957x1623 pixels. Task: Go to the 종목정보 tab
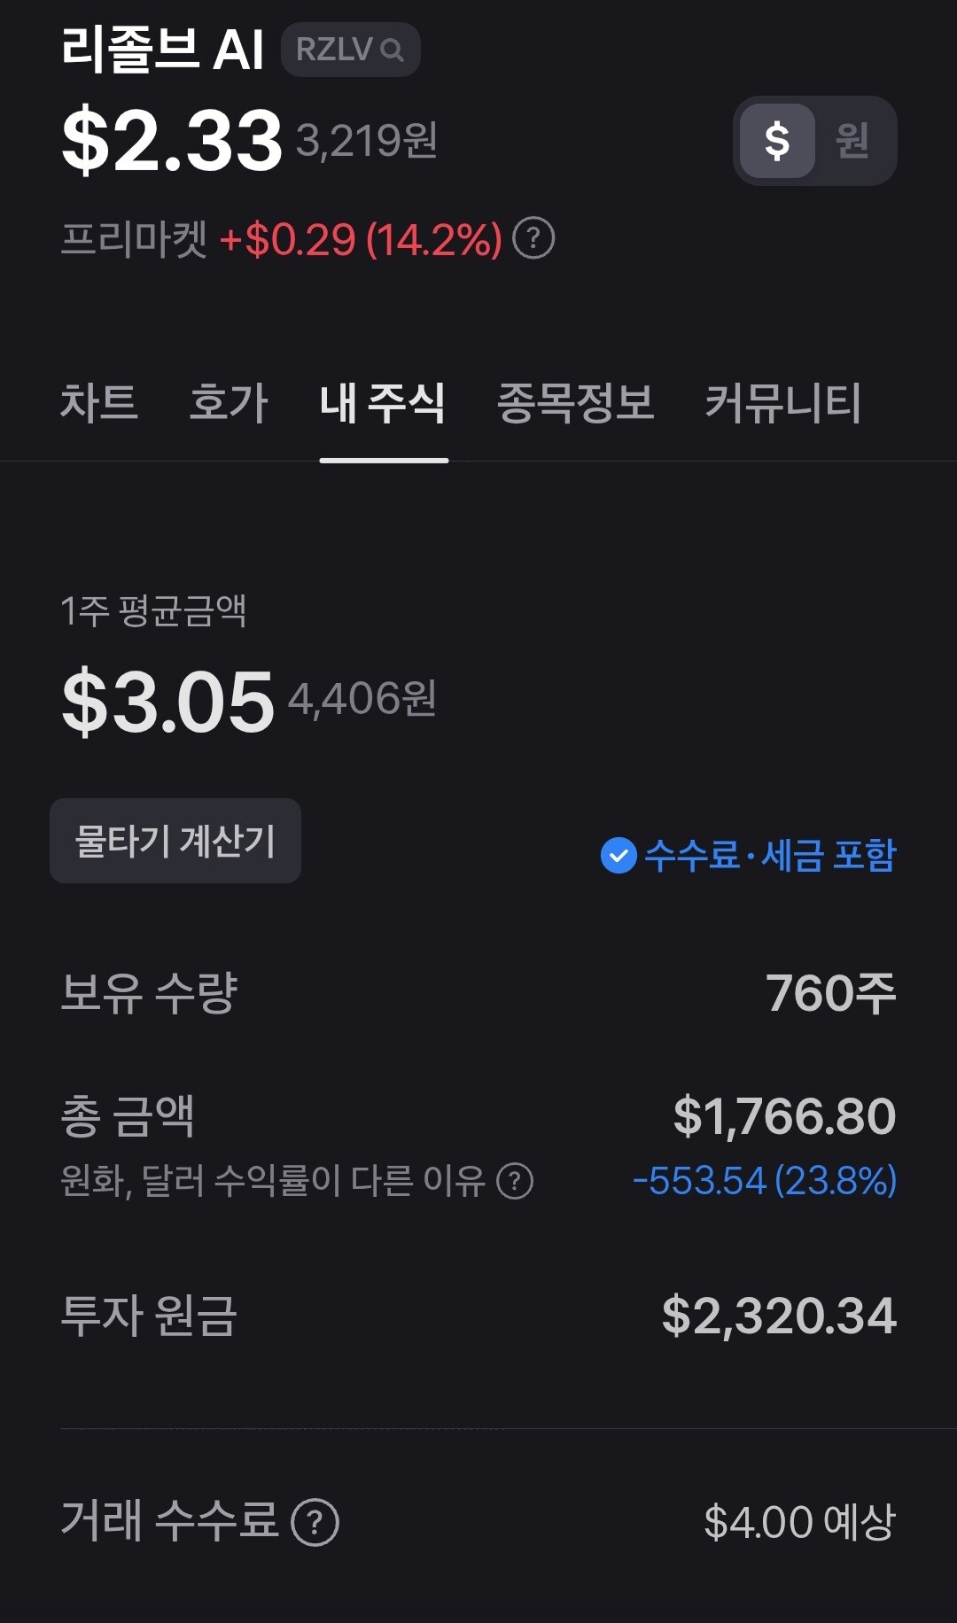575,403
